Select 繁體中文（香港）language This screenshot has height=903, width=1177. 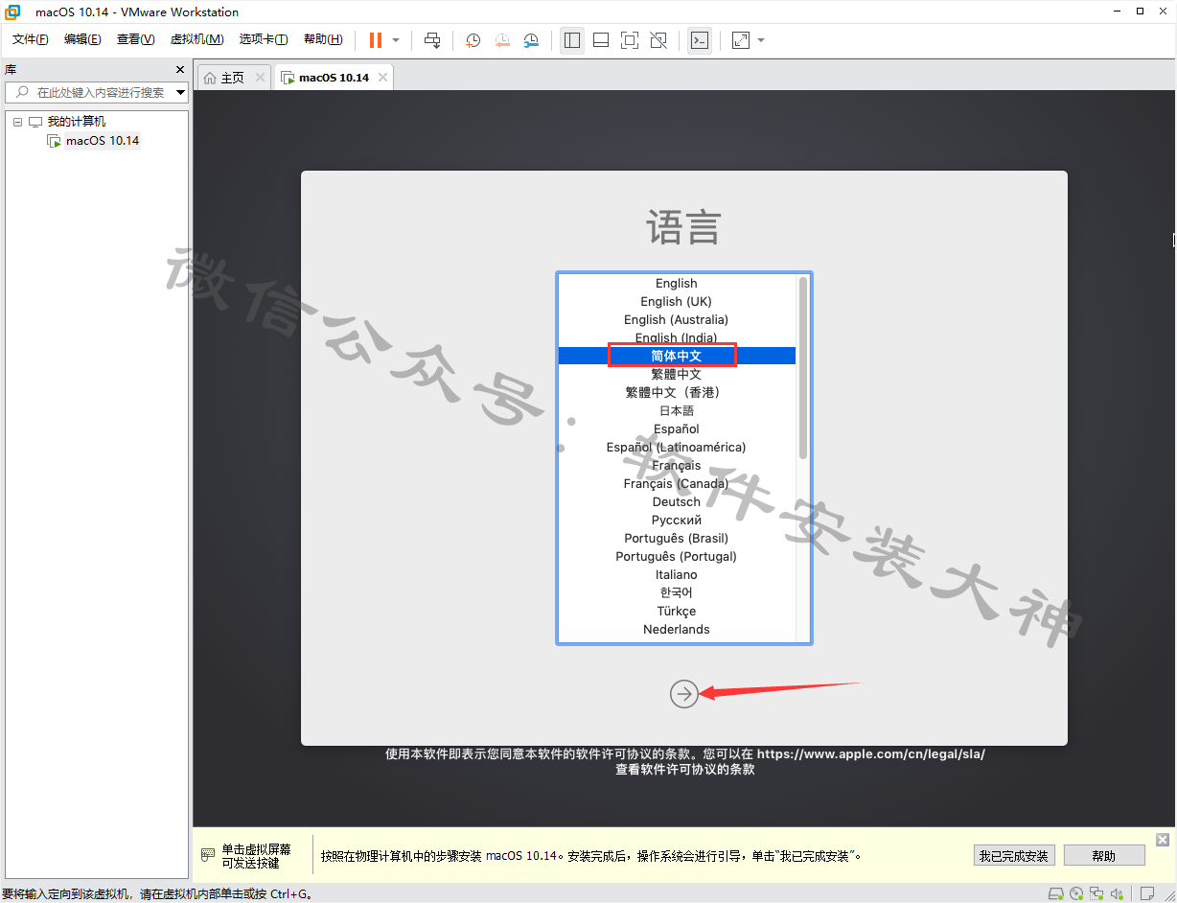[677, 392]
